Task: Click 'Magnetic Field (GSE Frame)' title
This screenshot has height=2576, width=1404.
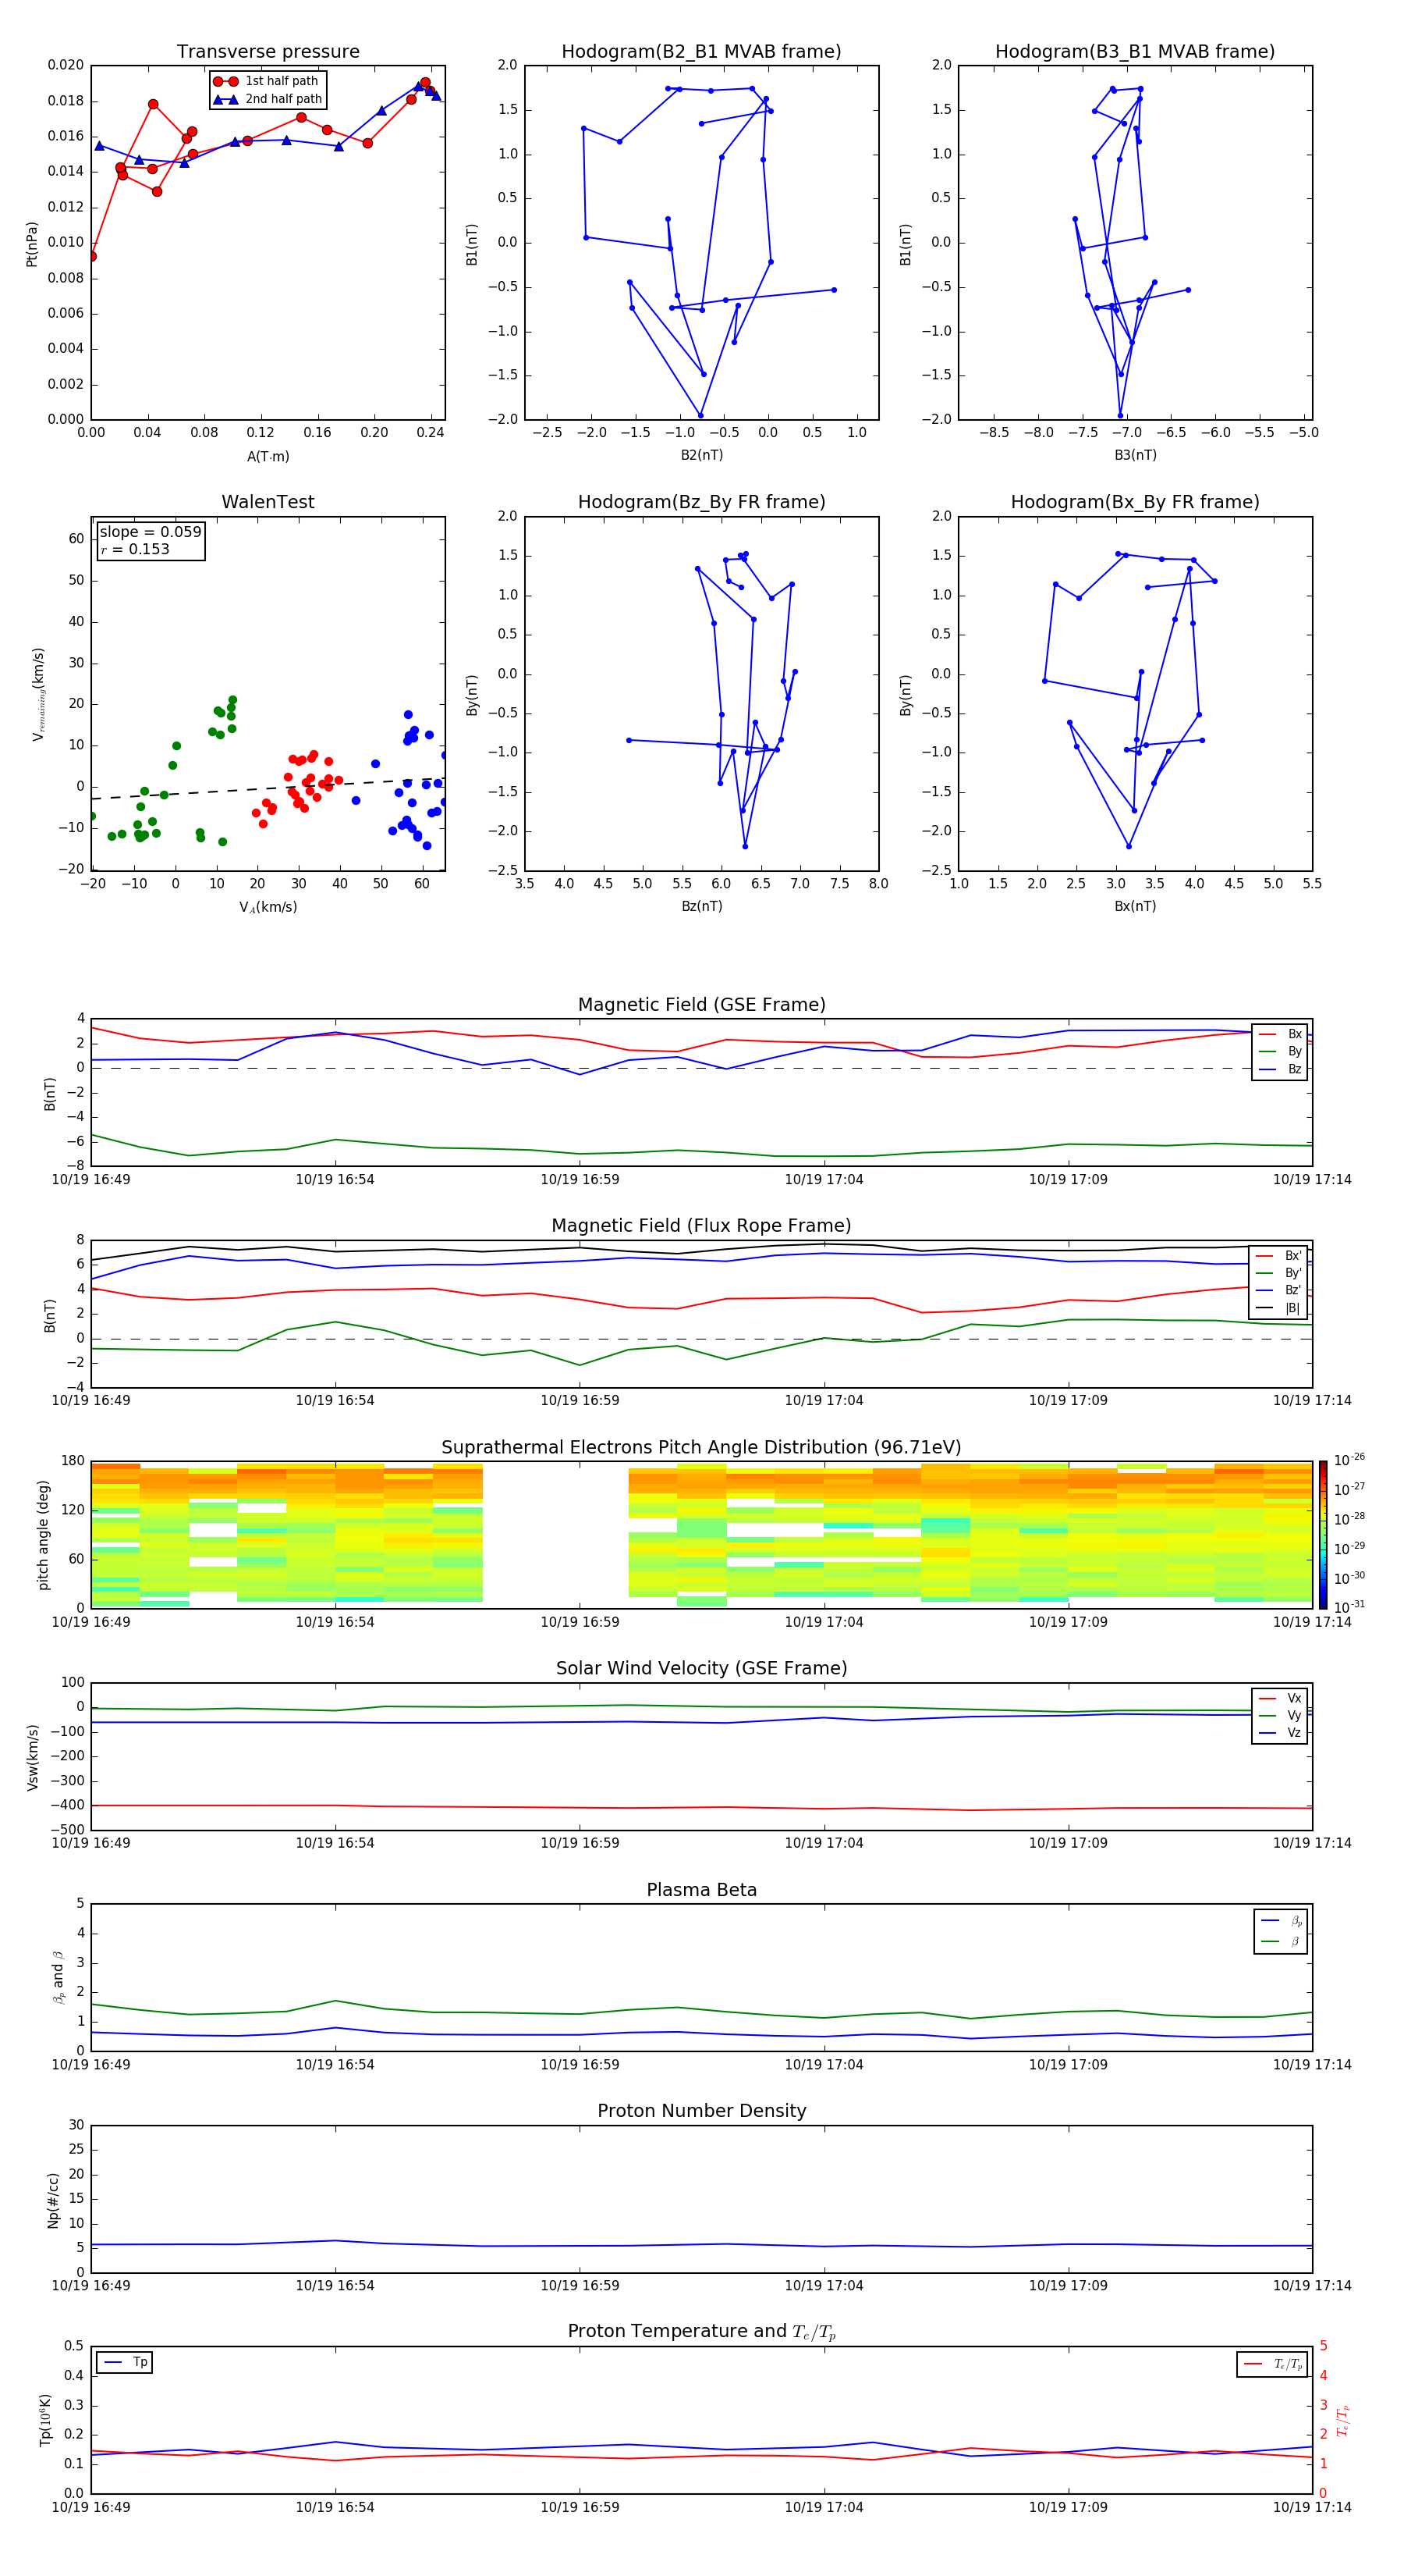Action: 701,1005
